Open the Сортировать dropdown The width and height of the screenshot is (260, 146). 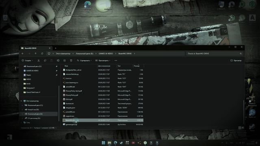[x=84, y=60]
